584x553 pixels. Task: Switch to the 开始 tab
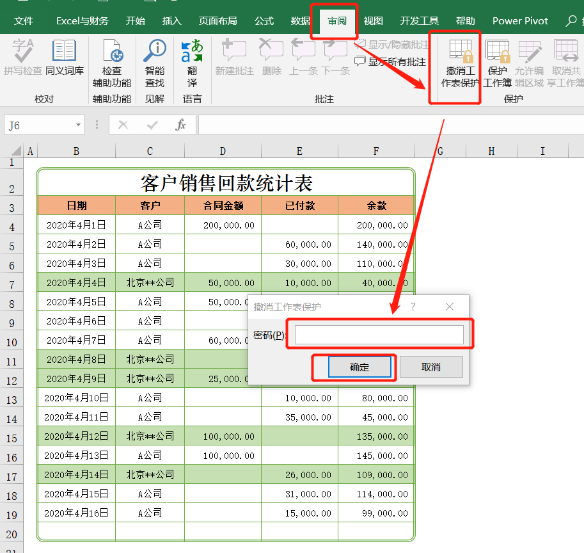(x=135, y=21)
